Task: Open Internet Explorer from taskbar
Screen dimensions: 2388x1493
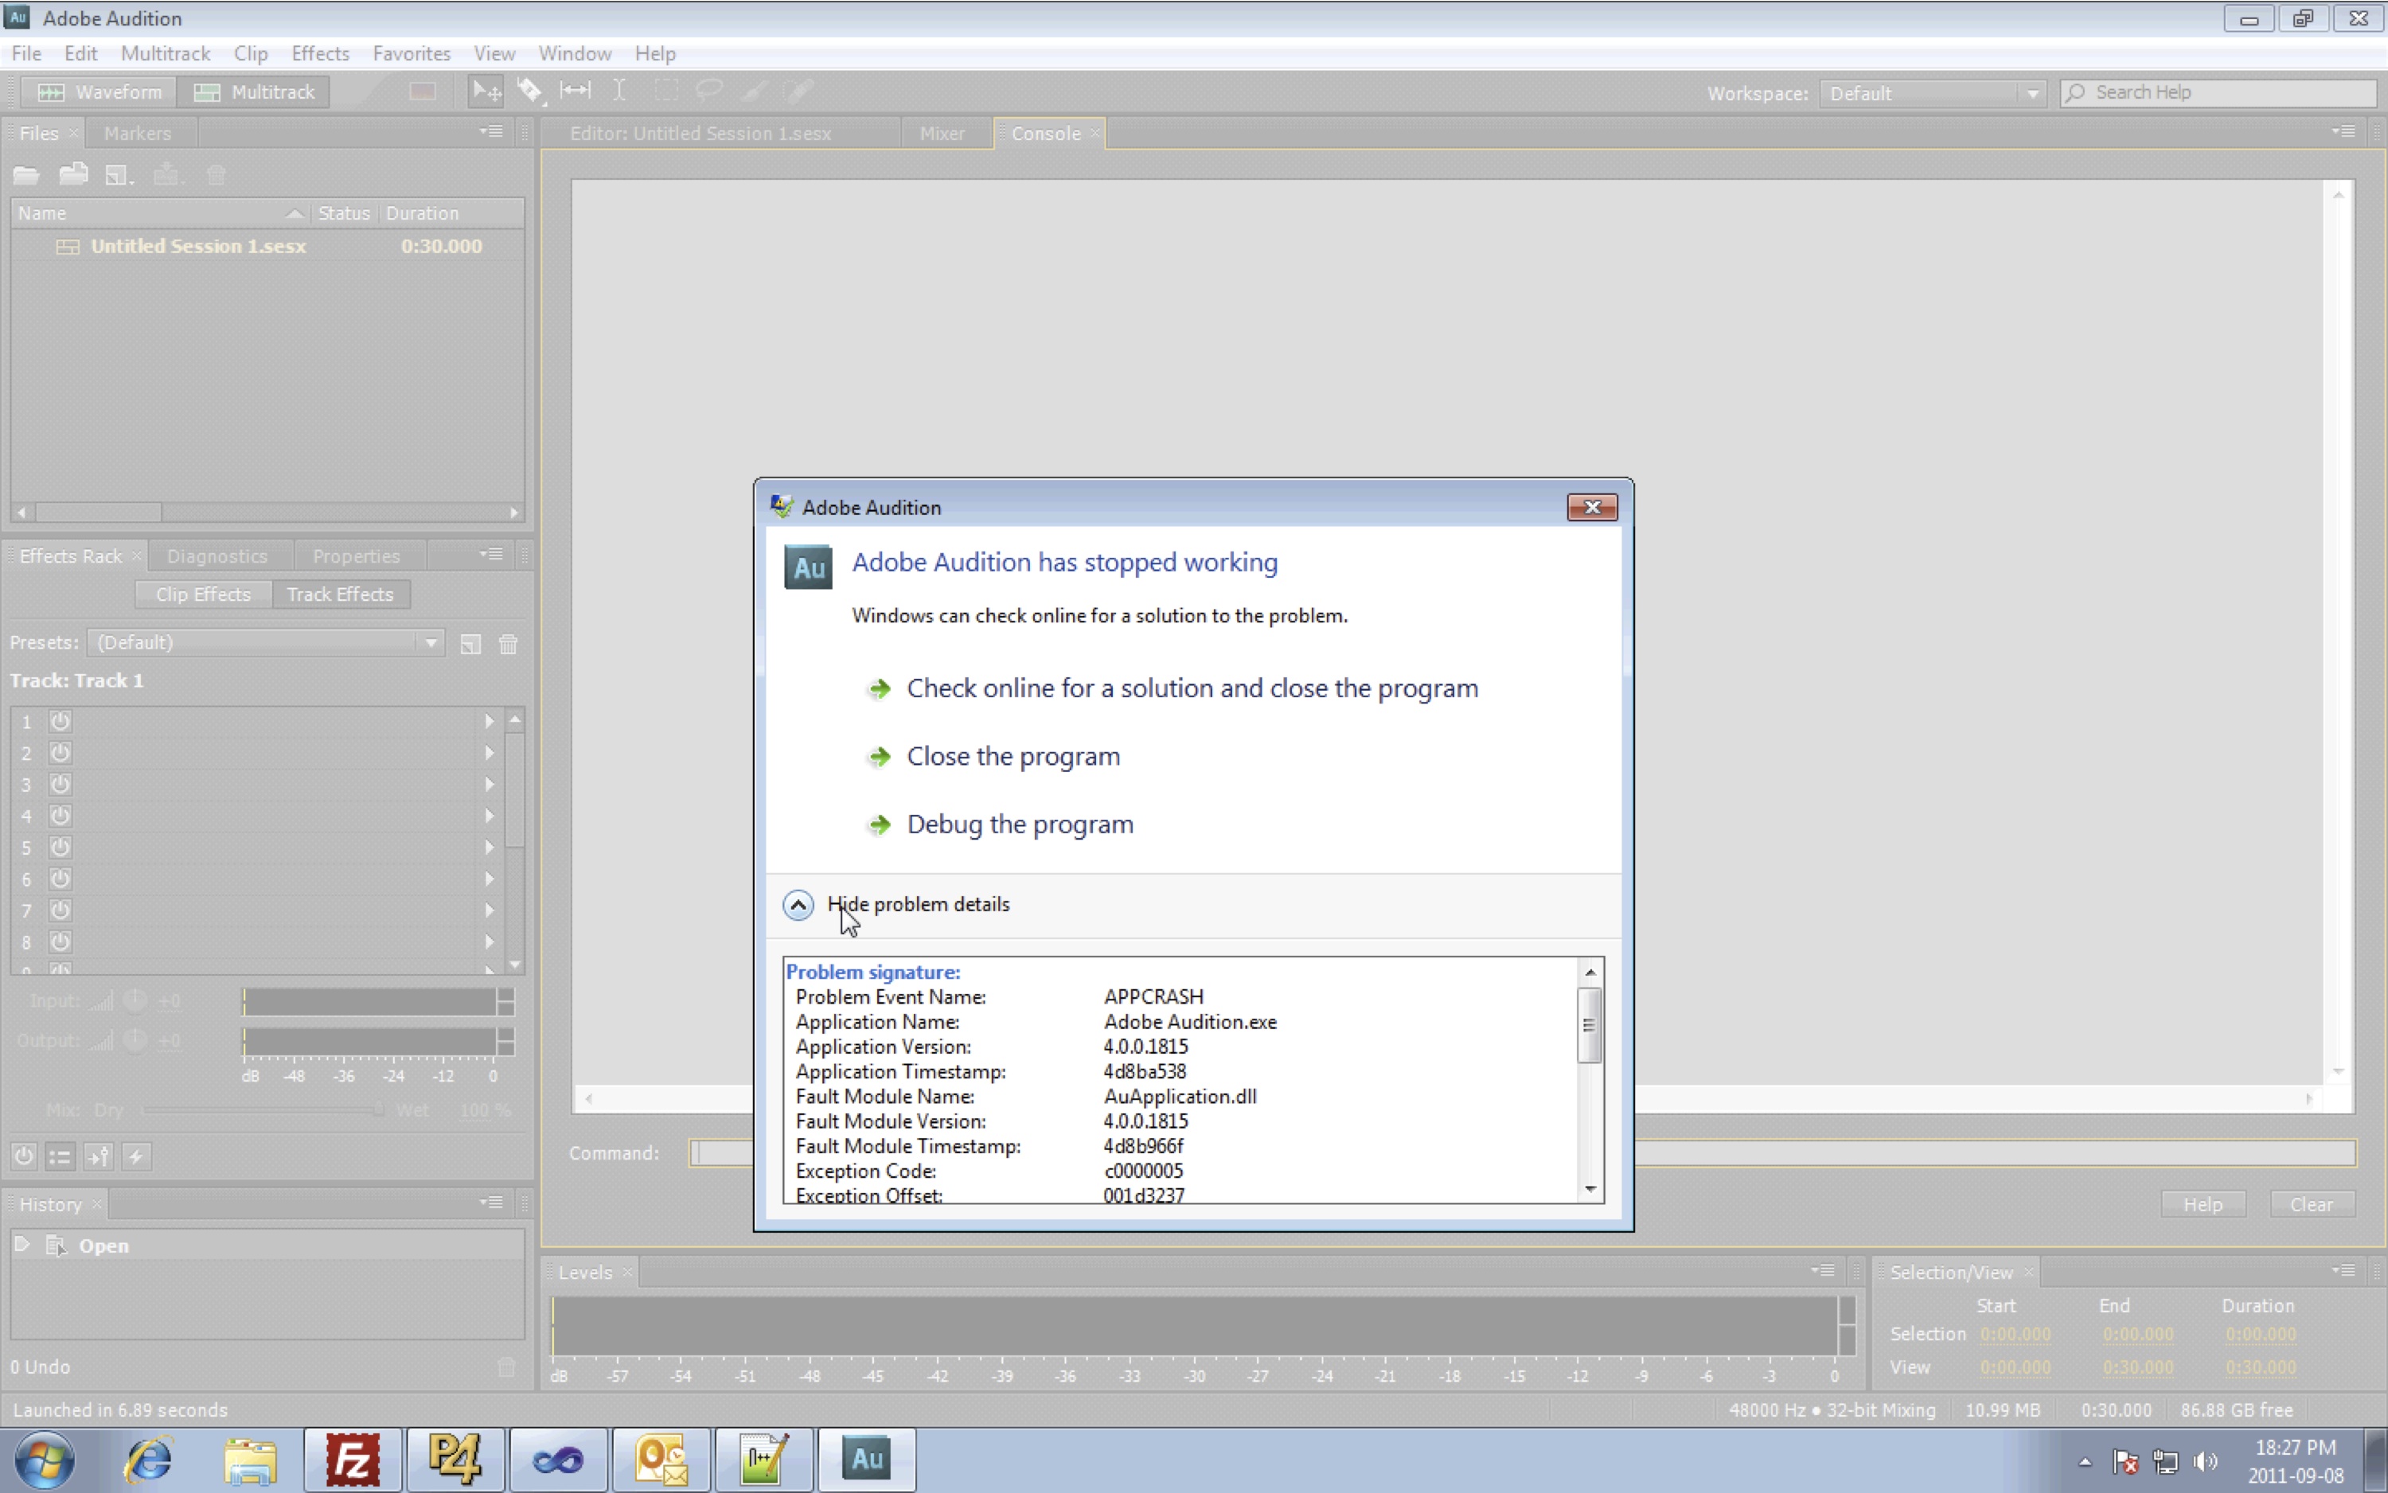Action: pyautogui.click(x=148, y=1460)
